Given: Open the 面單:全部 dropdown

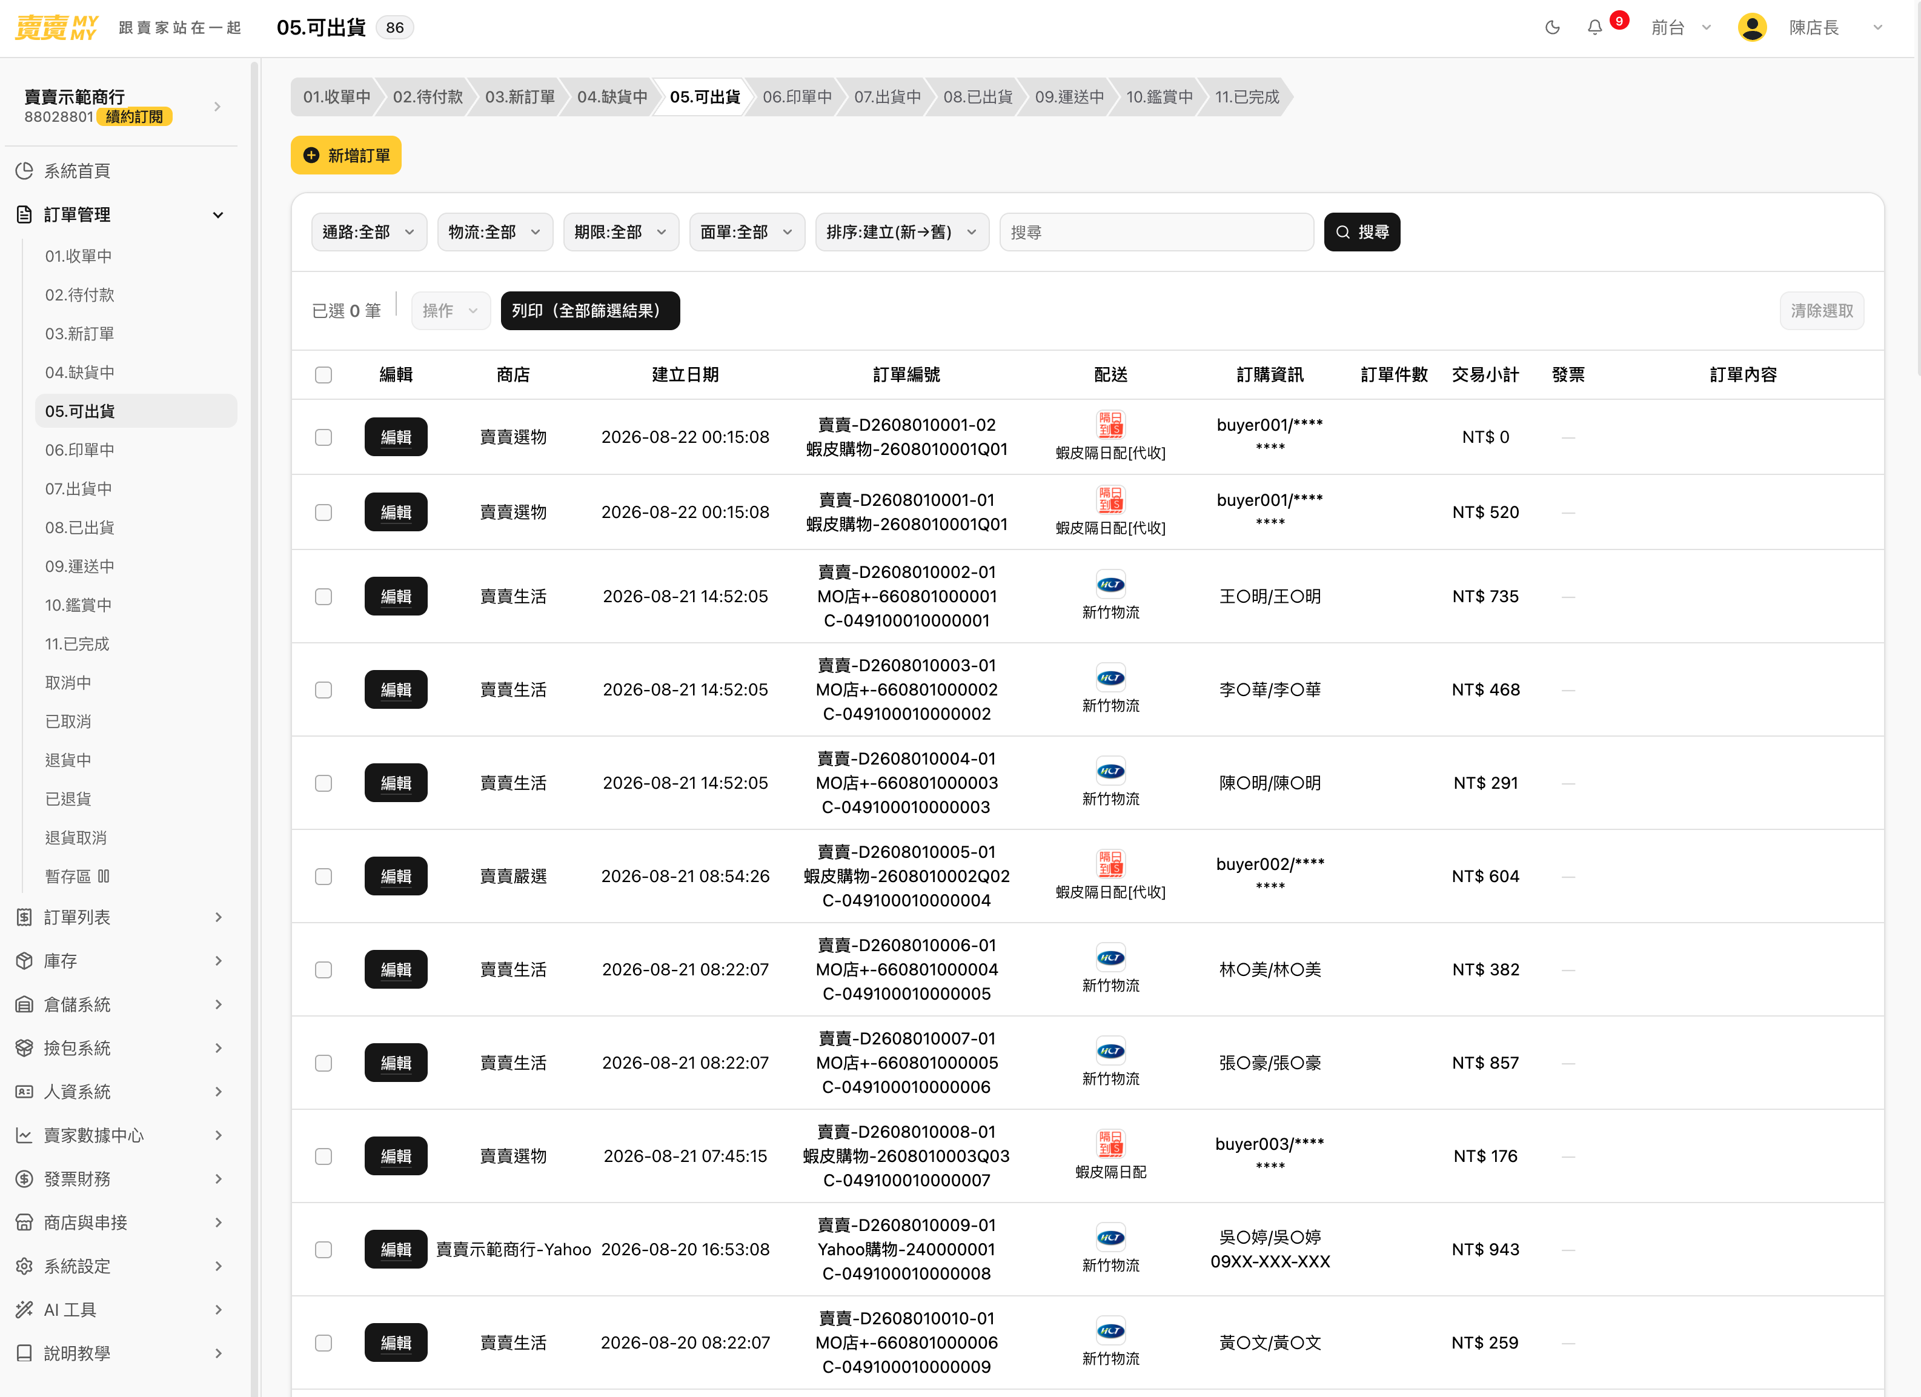Looking at the screenshot, I should pos(747,232).
